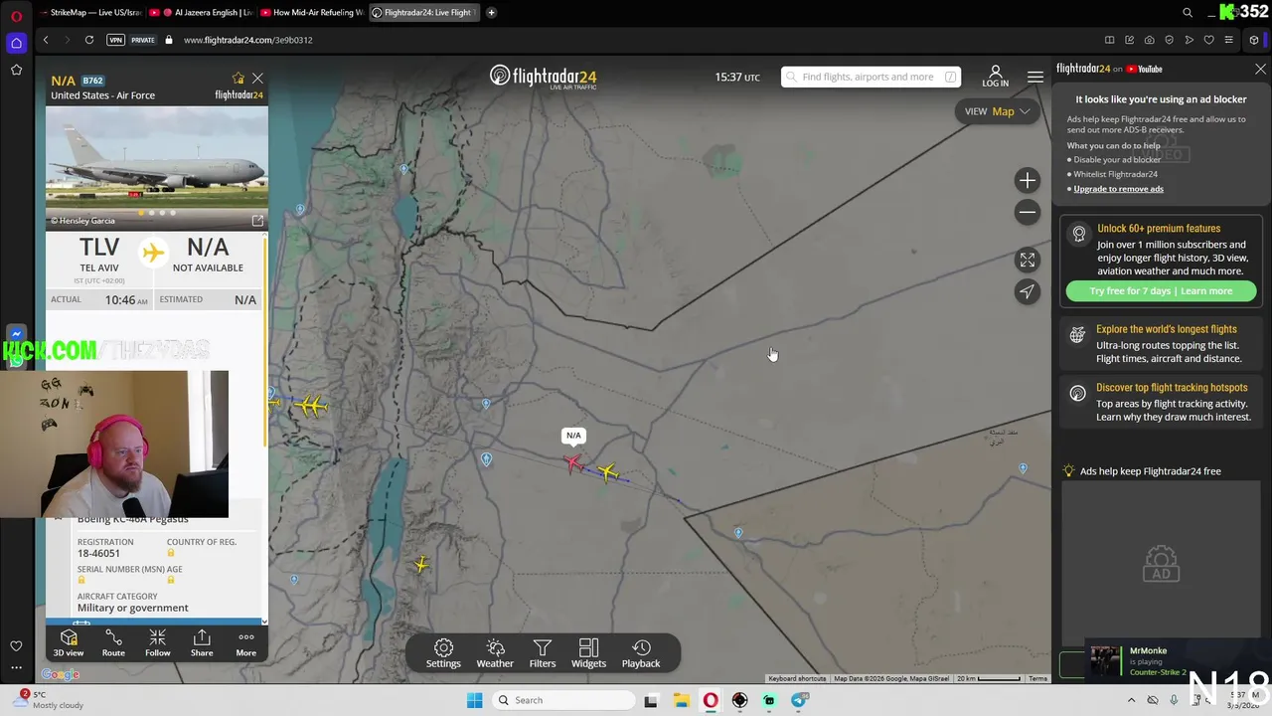
Task: Open Telegram from the taskbar
Action: tap(800, 700)
